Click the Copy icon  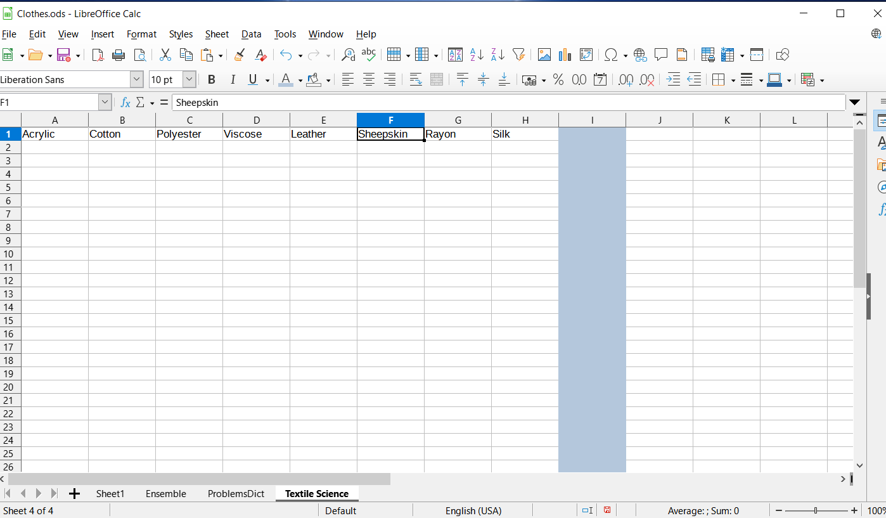(186, 55)
